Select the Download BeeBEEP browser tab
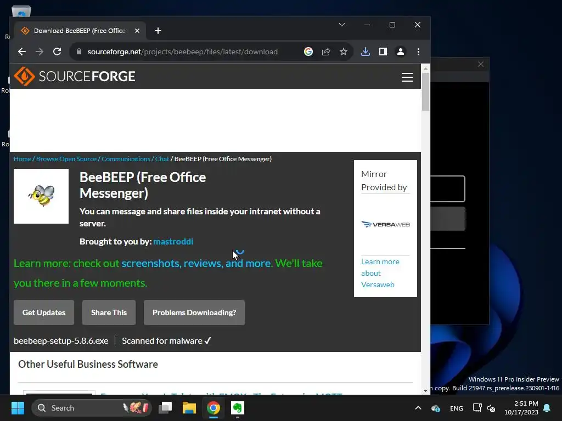 (80, 31)
